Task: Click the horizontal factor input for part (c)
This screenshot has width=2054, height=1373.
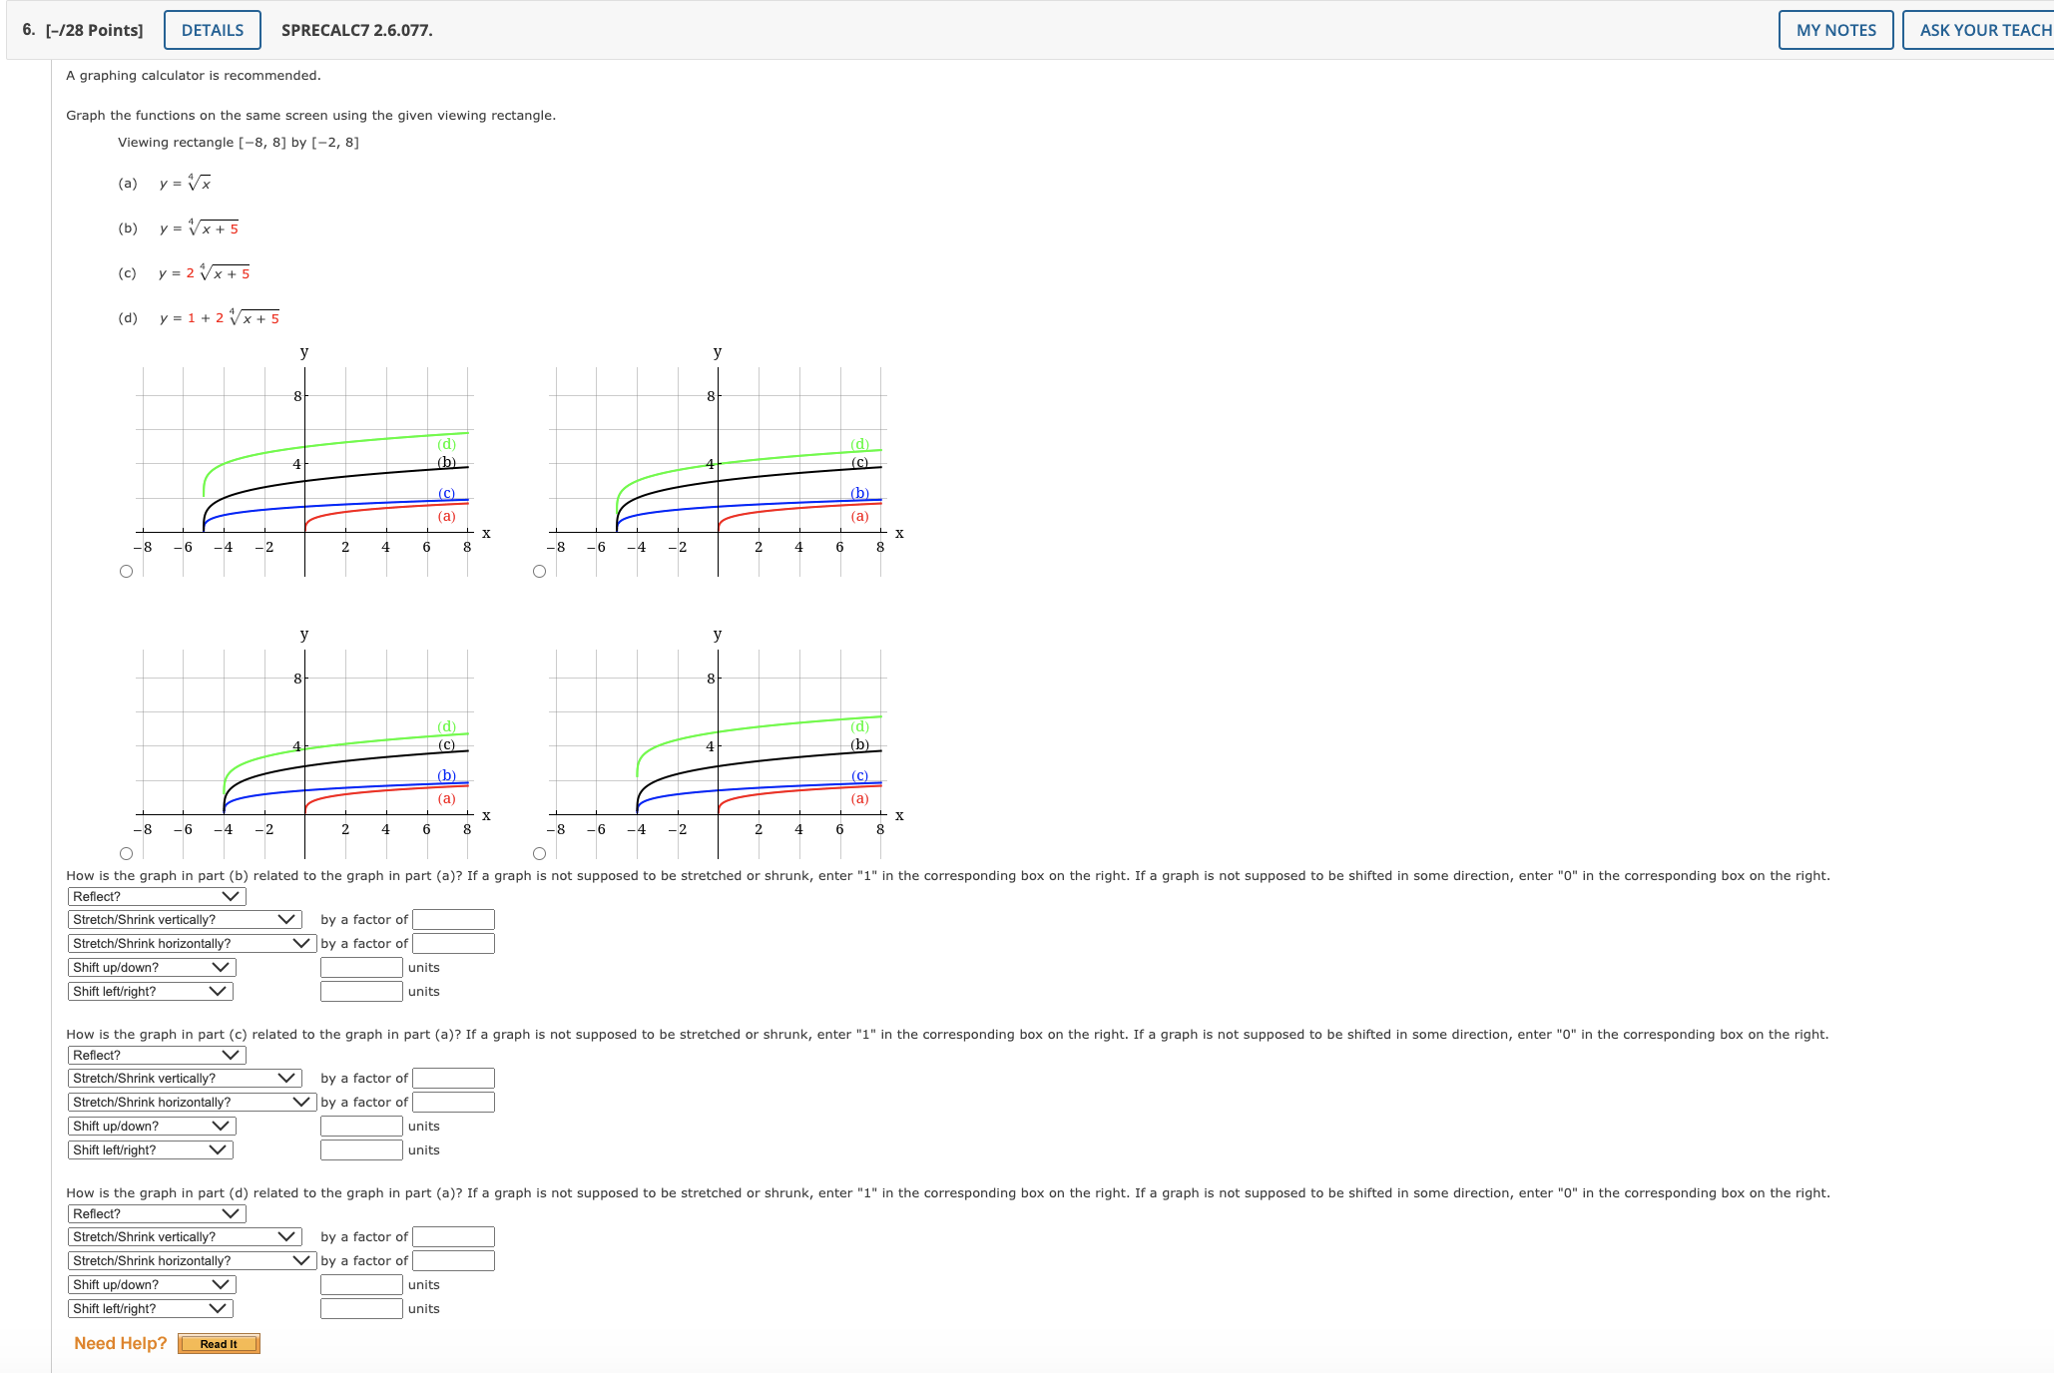Action: 453,1102
